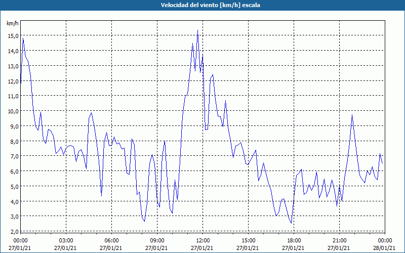Click the 10,0 y-axis label
The image size is (405, 253).
click(13, 111)
